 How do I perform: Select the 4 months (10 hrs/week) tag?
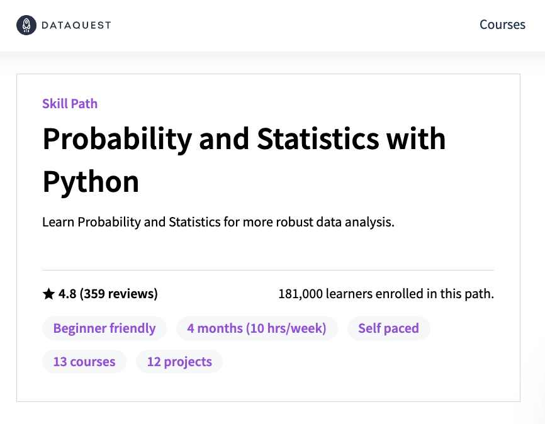[257, 328]
